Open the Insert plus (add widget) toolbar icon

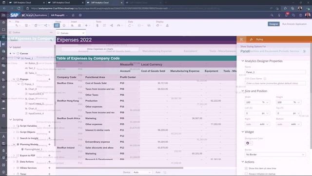(86, 25)
